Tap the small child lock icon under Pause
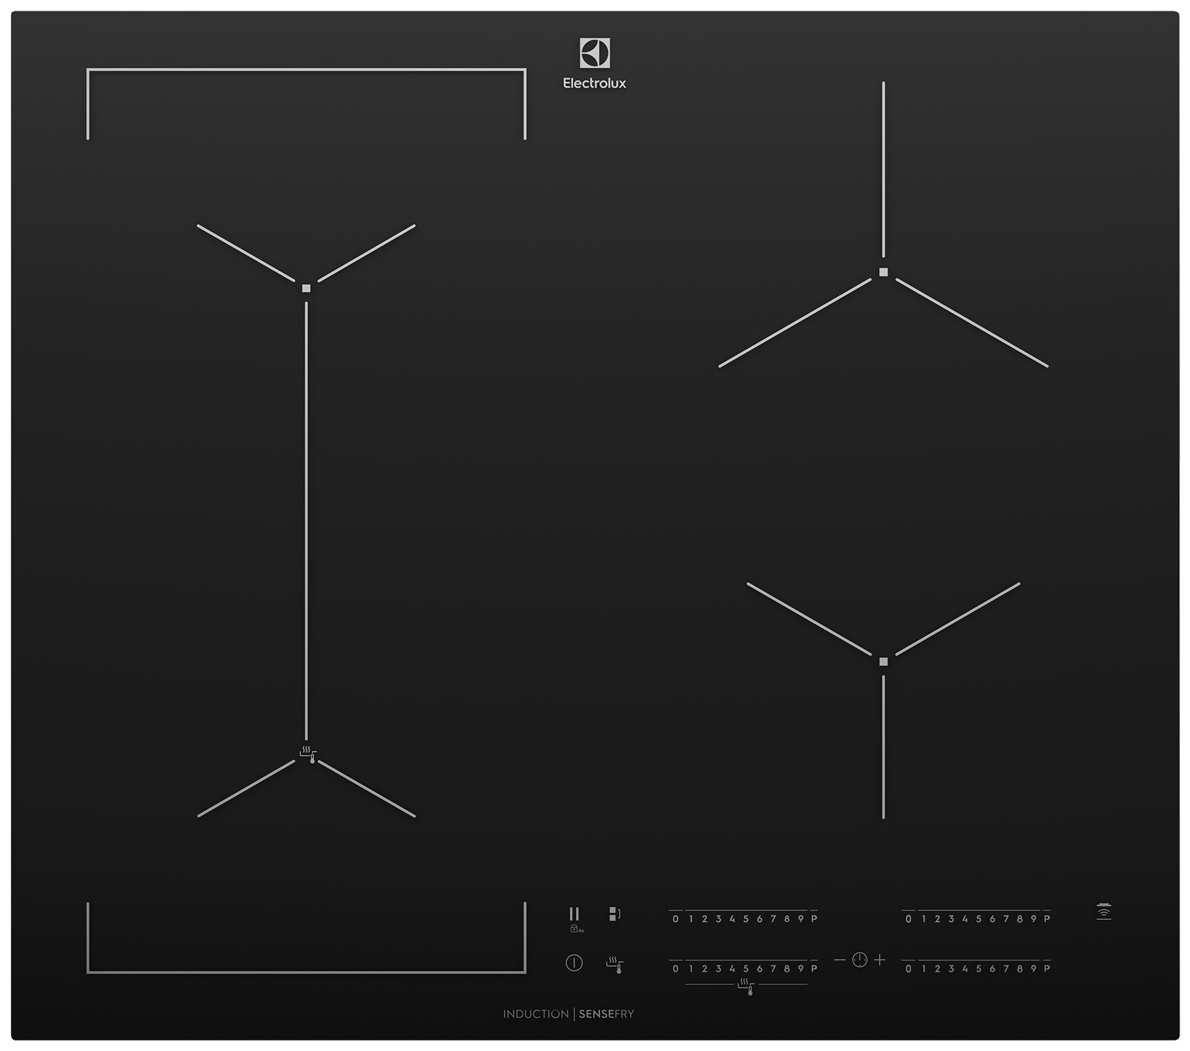1190x1051 pixels. click(x=575, y=929)
